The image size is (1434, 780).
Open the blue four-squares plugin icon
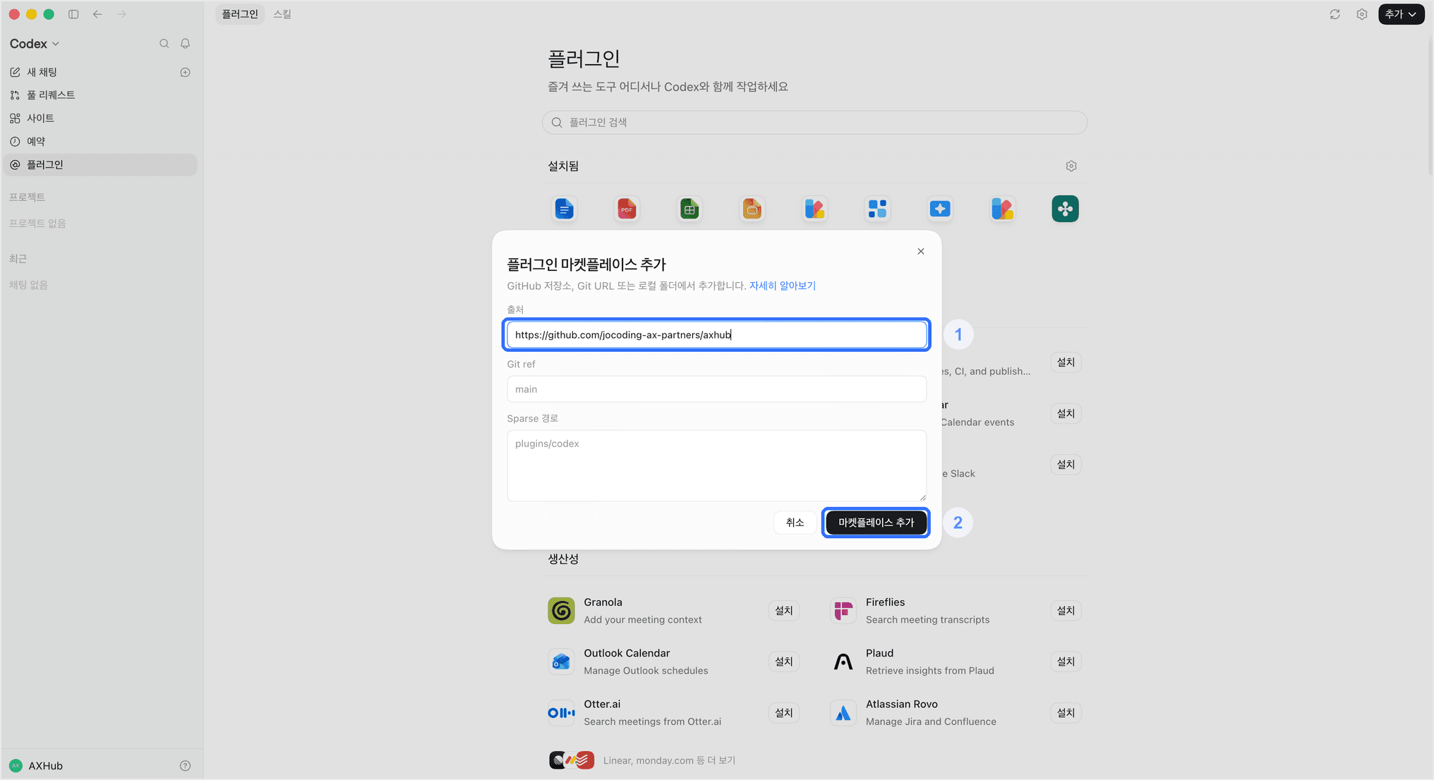coord(877,209)
